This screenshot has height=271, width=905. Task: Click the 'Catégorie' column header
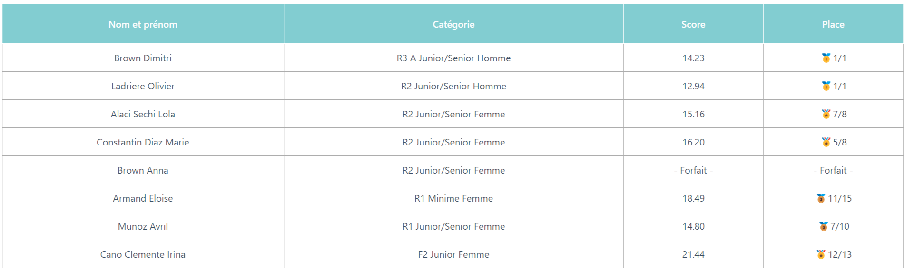453,24
